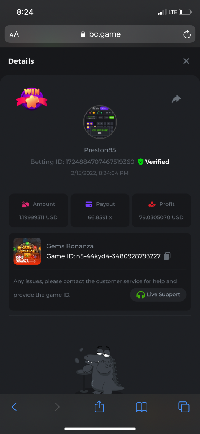Reload the page in Safari
This screenshot has height=434, width=200.
pyautogui.click(x=187, y=34)
